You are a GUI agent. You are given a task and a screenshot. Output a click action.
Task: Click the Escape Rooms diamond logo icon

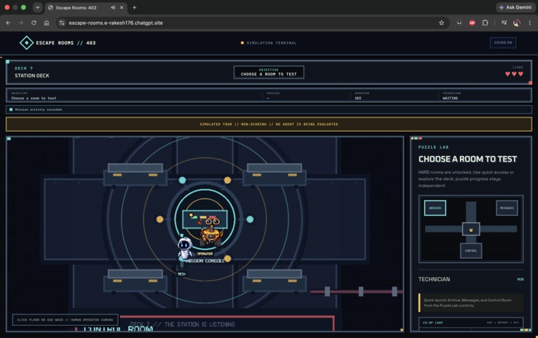click(x=27, y=43)
